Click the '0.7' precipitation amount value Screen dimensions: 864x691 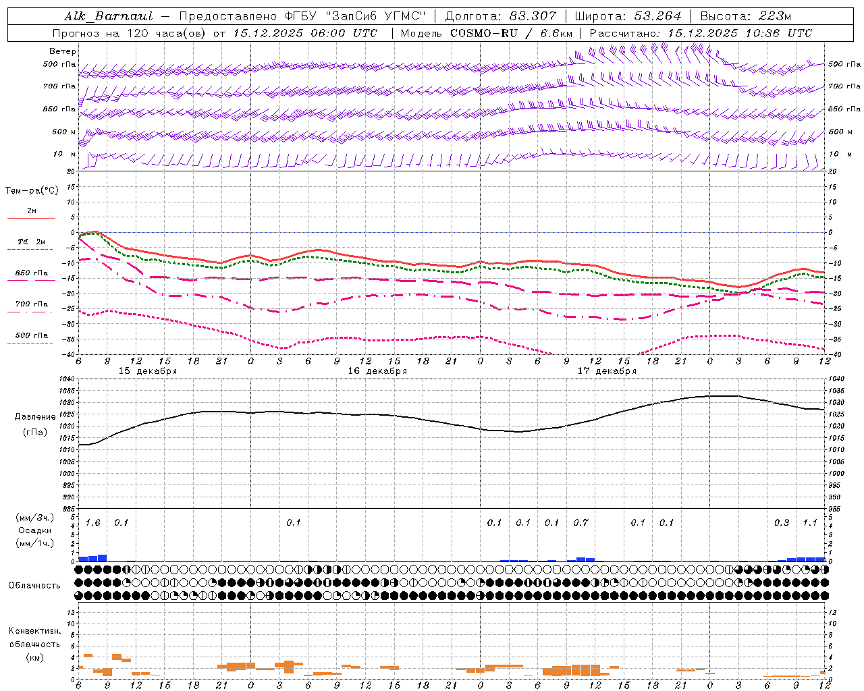click(580, 523)
